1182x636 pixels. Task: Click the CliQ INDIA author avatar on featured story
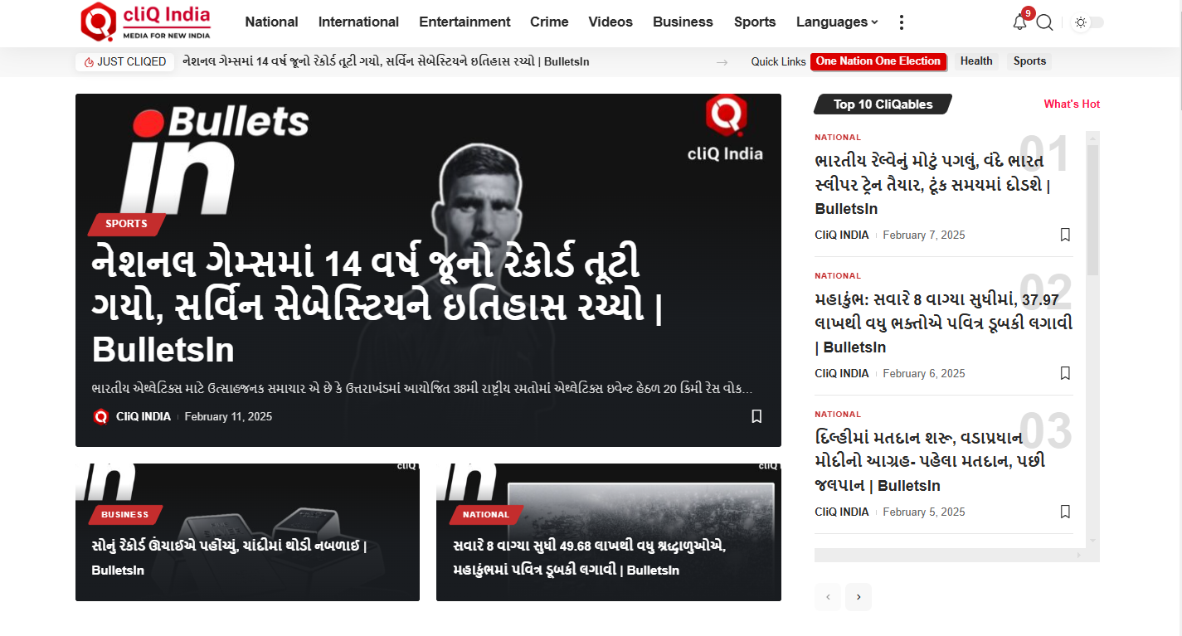click(101, 417)
